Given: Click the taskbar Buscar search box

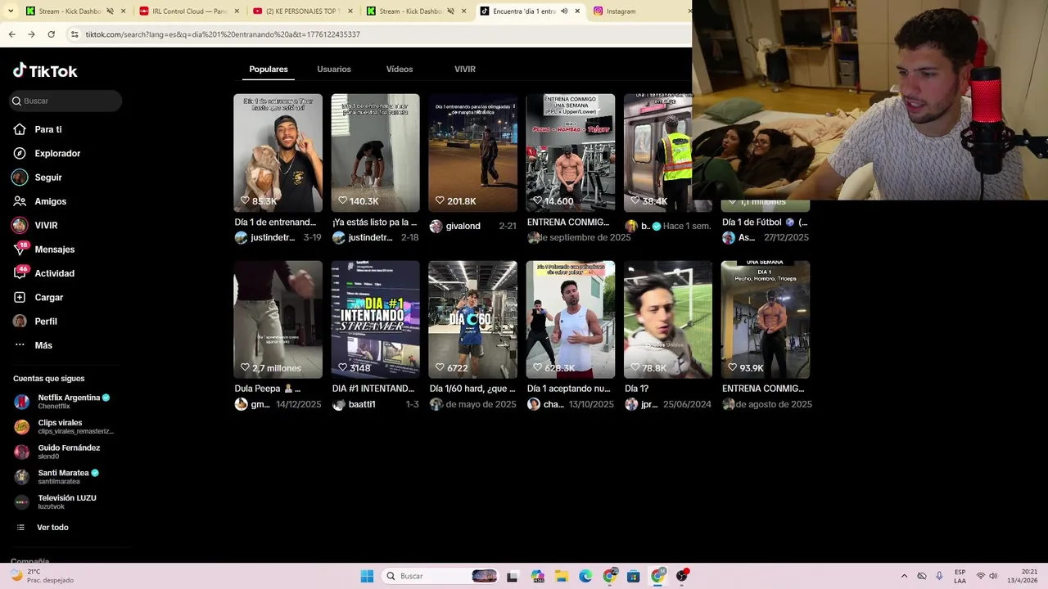Looking at the screenshot, I should pyautogui.click(x=440, y=576).
